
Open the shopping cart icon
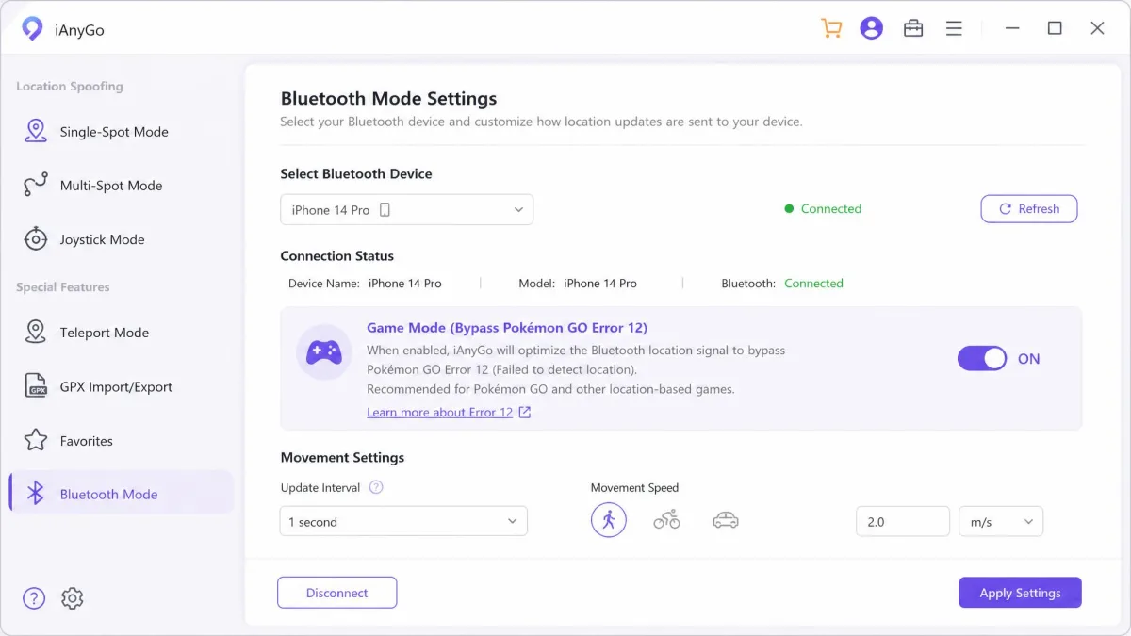click(831, 28)
